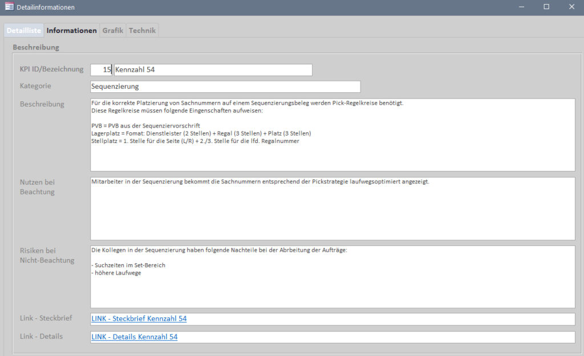Click the KPI ID field showing 15
The height and width of the screenshot is (356, 584).
102,69
